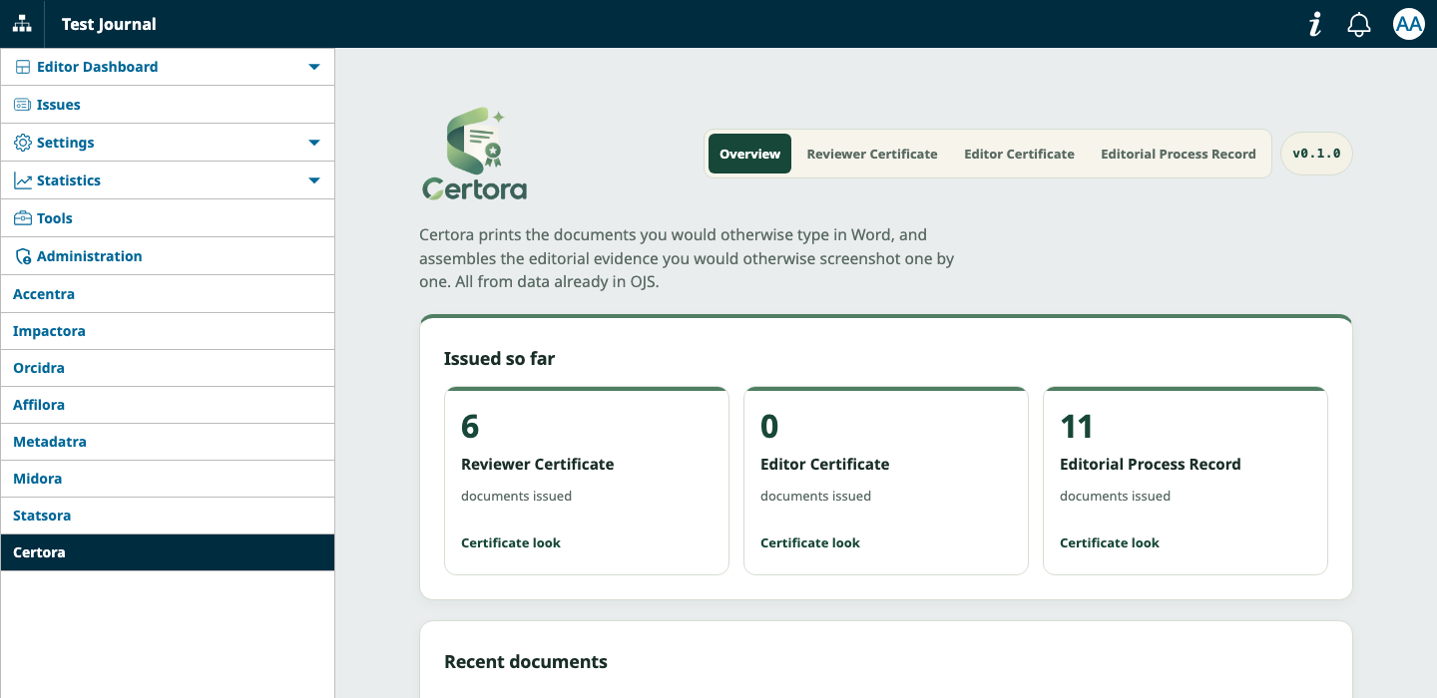
Task: Click Certificate look under Editorial Process Record
Action: point(1110,542)
